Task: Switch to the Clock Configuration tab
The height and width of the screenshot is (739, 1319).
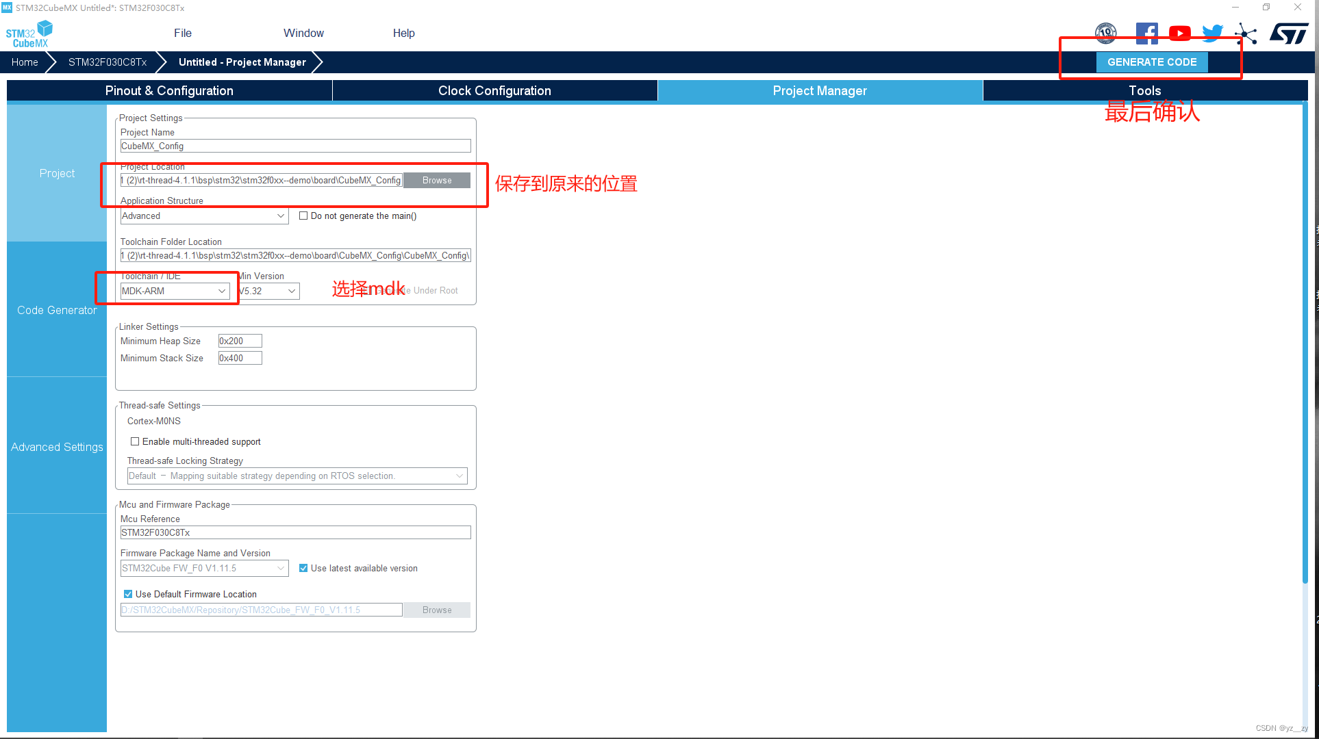Action: pos(494,90)
